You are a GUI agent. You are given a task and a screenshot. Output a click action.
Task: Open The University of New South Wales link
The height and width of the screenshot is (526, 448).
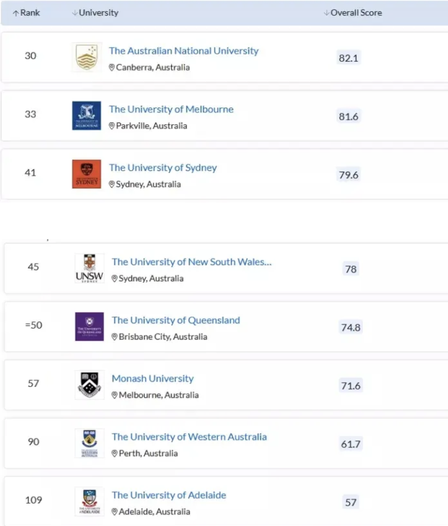pos(192,261)
